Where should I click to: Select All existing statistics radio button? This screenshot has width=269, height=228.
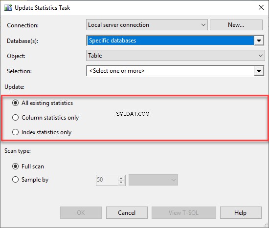coord(16,103)
